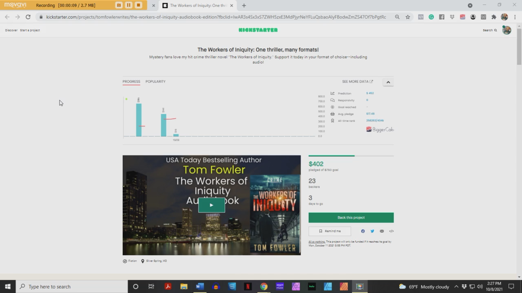Click the Responsivity chat icon
Viewport: 522px width, 293px height.
332,100
